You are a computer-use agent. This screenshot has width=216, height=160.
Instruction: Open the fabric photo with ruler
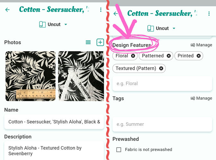30,76
